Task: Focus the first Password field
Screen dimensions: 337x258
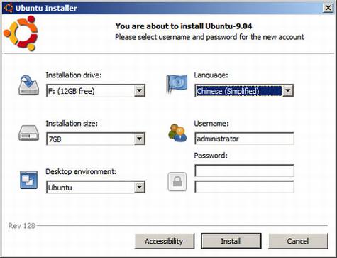Action: point(244,171)
